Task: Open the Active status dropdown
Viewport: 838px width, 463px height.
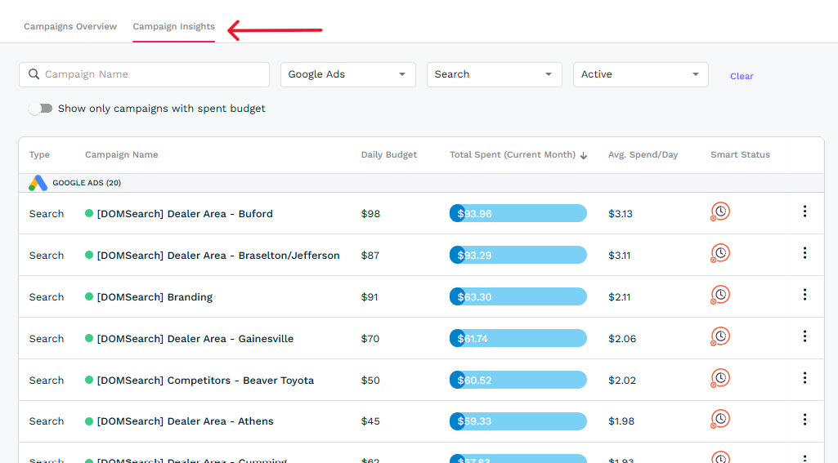Action: pyautogui.click(x=640, y=74)
